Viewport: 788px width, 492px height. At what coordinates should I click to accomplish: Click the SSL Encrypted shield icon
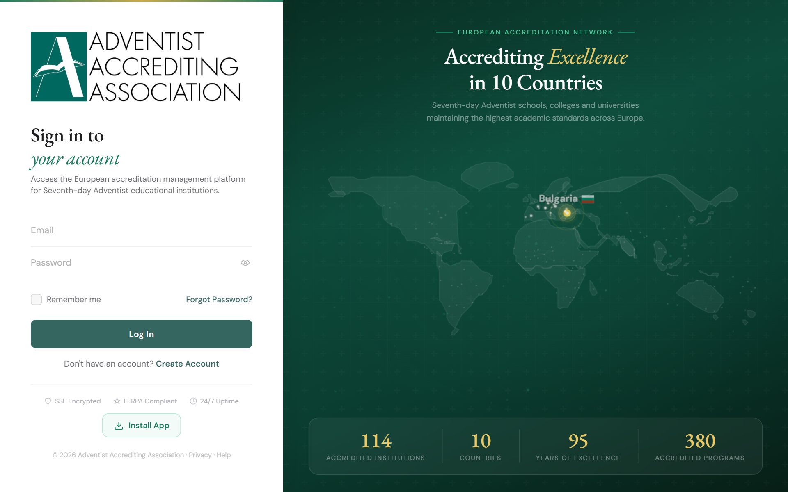coord(48,401)
